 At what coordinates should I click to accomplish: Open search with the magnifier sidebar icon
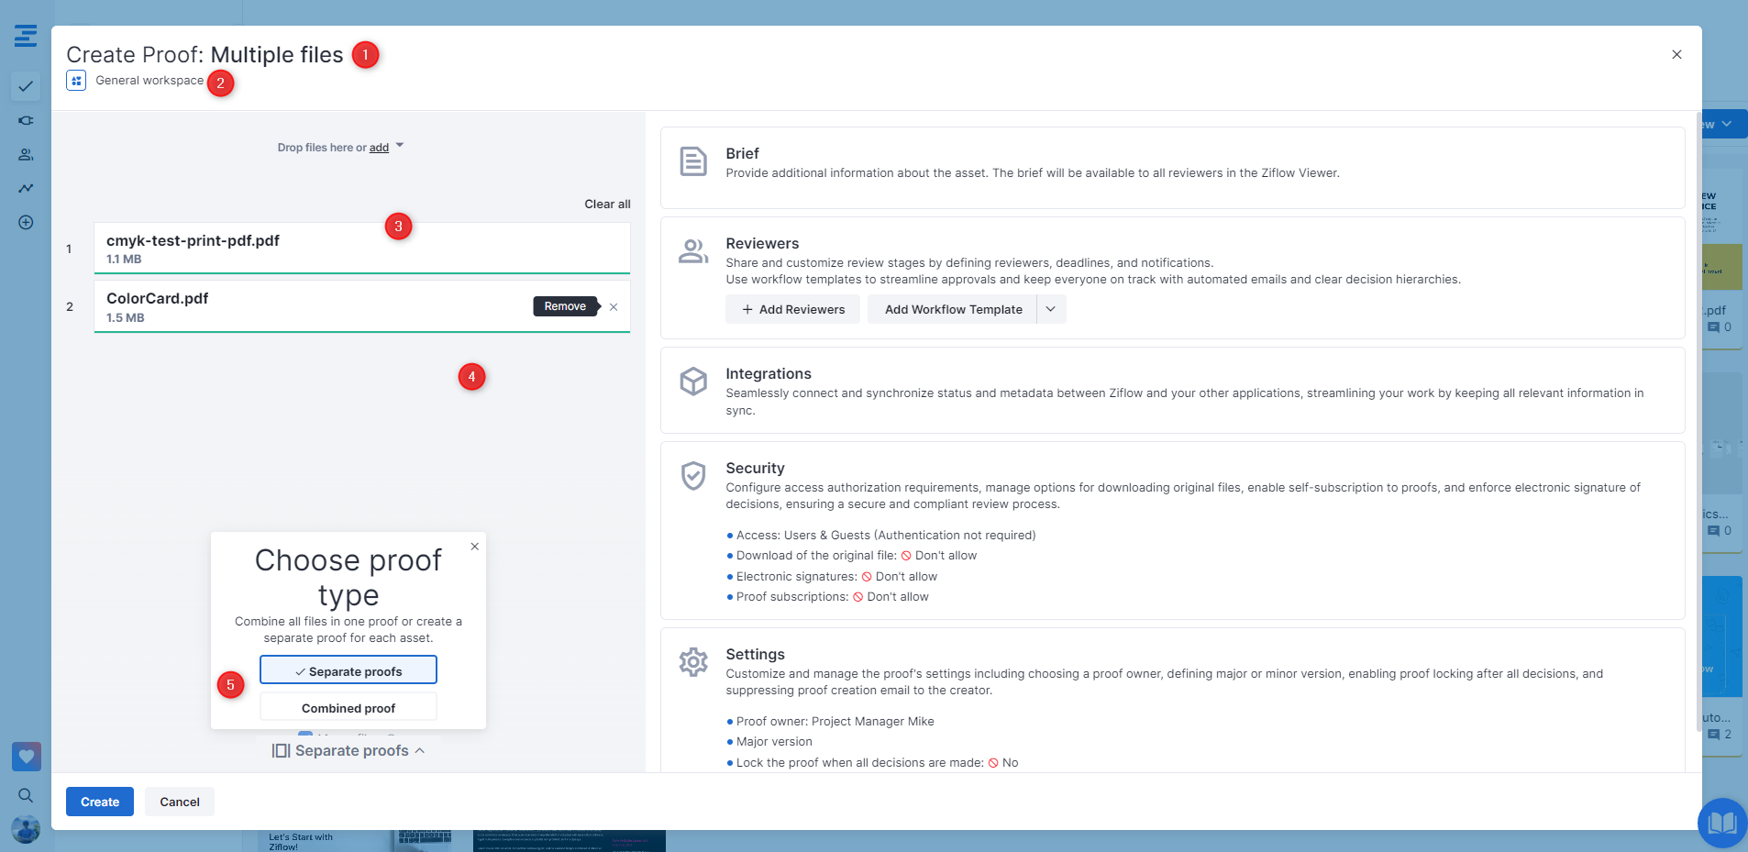point(26,795)
